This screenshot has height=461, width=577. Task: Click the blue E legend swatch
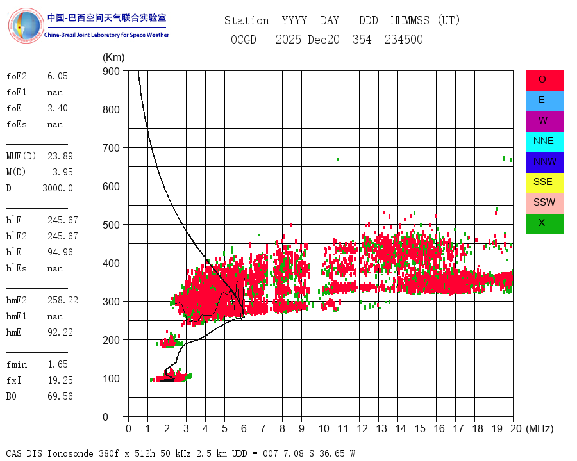(x=544, y=101)
